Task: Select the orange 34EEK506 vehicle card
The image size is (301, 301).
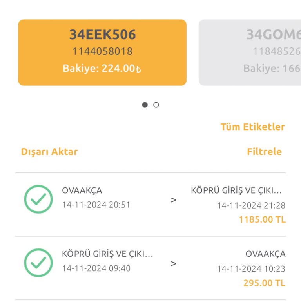Action: (x=102, y=53)
